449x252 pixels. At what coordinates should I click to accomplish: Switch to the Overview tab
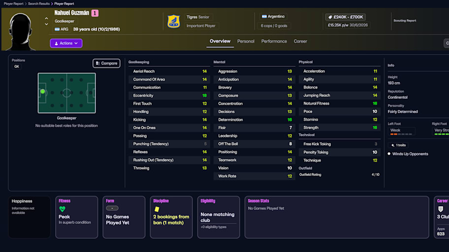point(220,41)
